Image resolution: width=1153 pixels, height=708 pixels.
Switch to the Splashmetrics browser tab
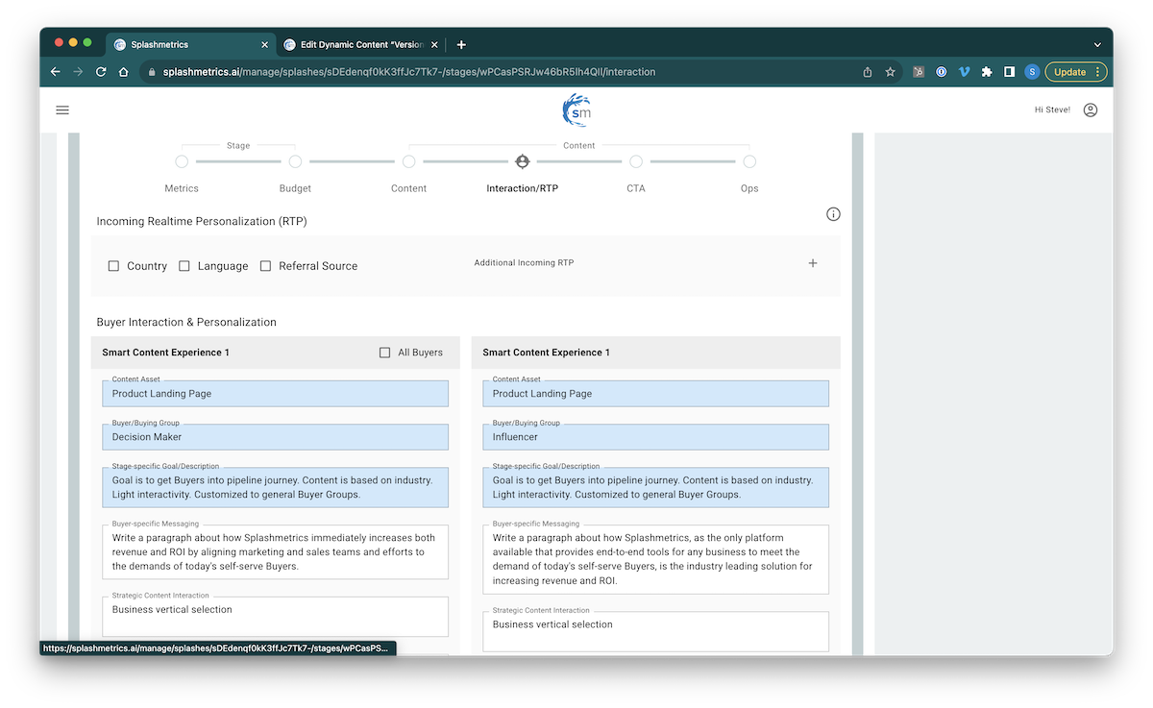pyautogui.click(x=190, y=45)
